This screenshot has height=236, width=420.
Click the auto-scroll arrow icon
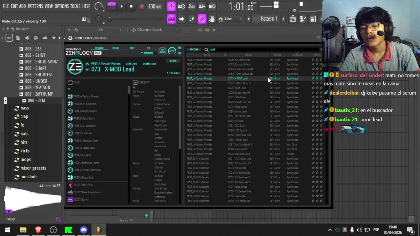[181, 19]
